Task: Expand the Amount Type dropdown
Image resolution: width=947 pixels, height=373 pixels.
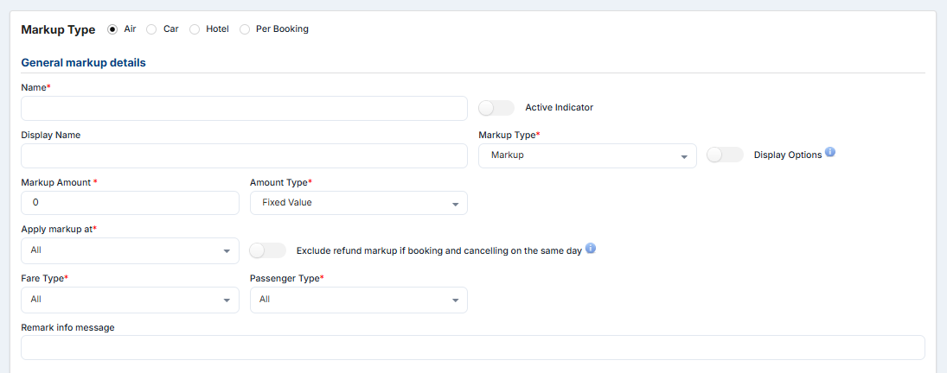Action: [x=358, y=203]
